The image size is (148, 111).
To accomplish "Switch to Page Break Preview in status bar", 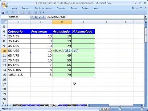I will coord(109,109).
